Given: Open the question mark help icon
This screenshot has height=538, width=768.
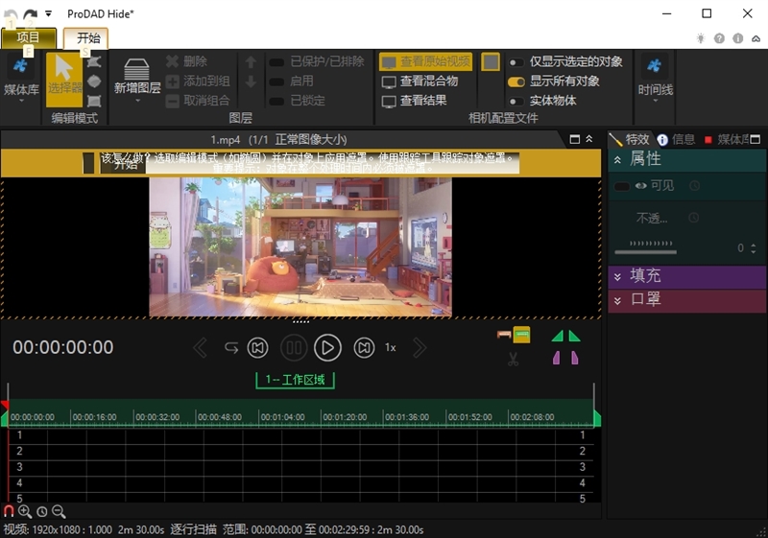Looking at the screenshot, I should [x=719, y=38].
